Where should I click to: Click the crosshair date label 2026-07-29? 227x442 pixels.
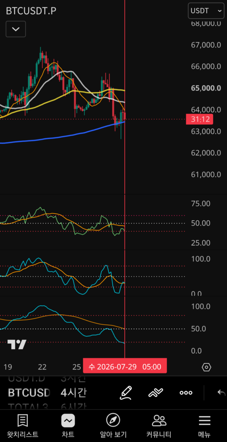(x=125, y=367)
